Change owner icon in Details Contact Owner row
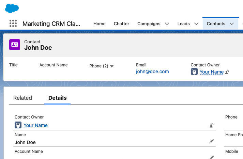 (212, 125)
